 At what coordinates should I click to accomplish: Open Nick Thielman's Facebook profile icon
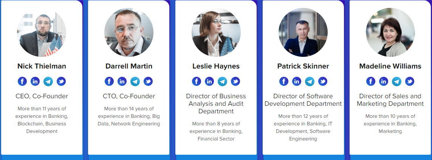pyautogui.click(x=22, y=81)
